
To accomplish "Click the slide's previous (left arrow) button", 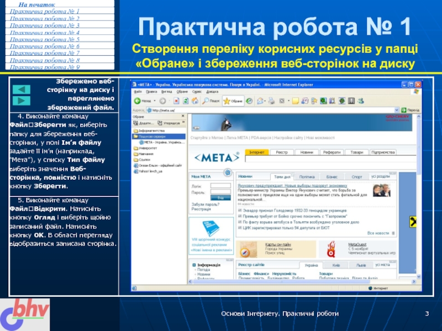I will 22,89.
